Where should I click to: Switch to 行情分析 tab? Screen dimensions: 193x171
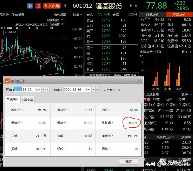[x=152, y=14]
